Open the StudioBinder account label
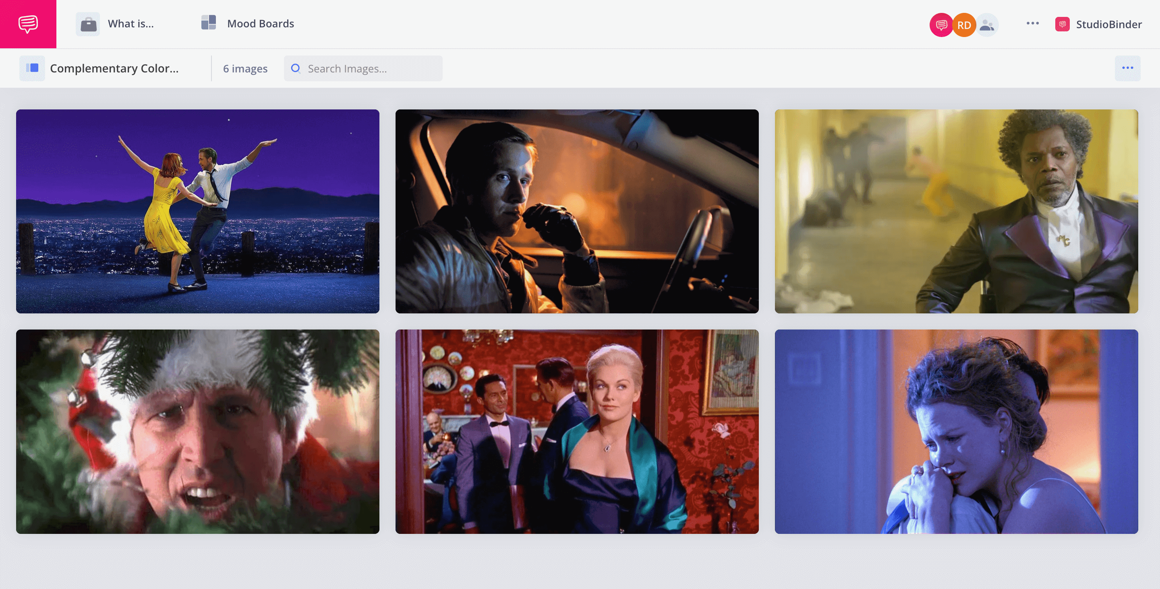This screenshot has width=1160, height=589. 1109,24
